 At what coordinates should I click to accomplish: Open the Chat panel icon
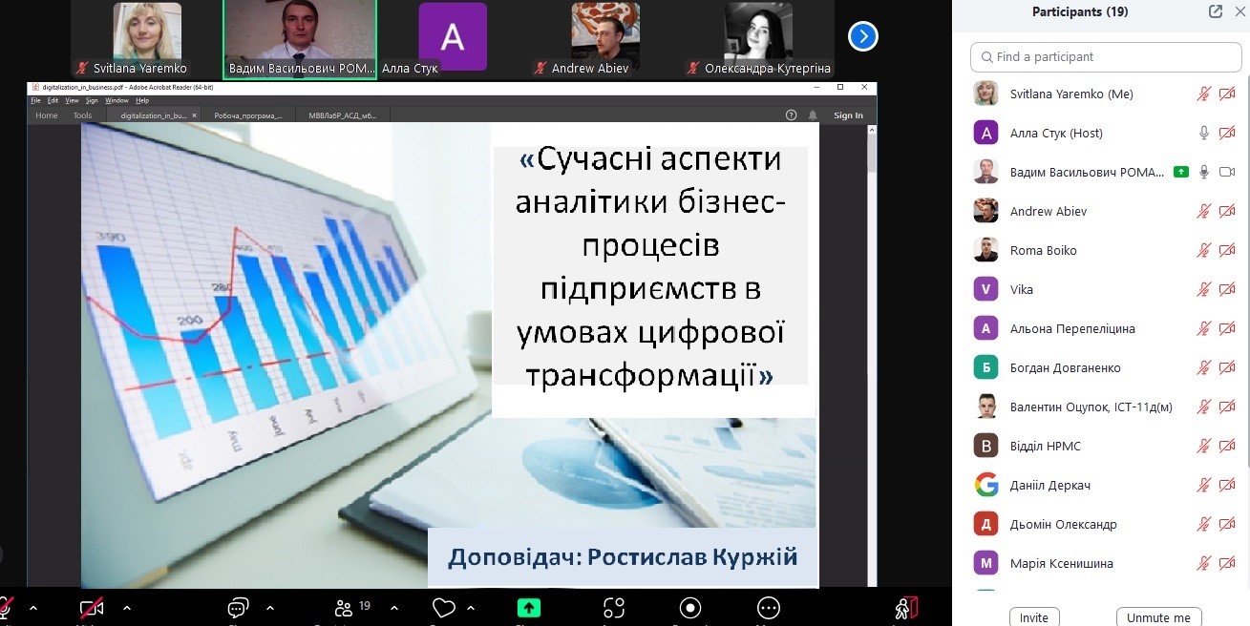238,608
